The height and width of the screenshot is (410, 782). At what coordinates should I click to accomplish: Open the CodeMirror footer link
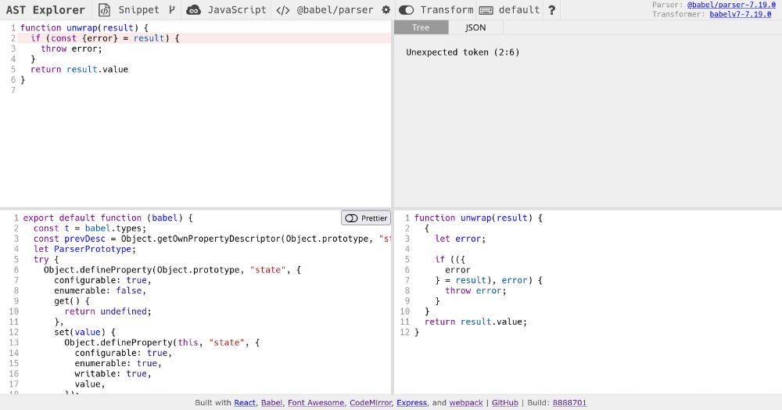(x=371, y=402)
